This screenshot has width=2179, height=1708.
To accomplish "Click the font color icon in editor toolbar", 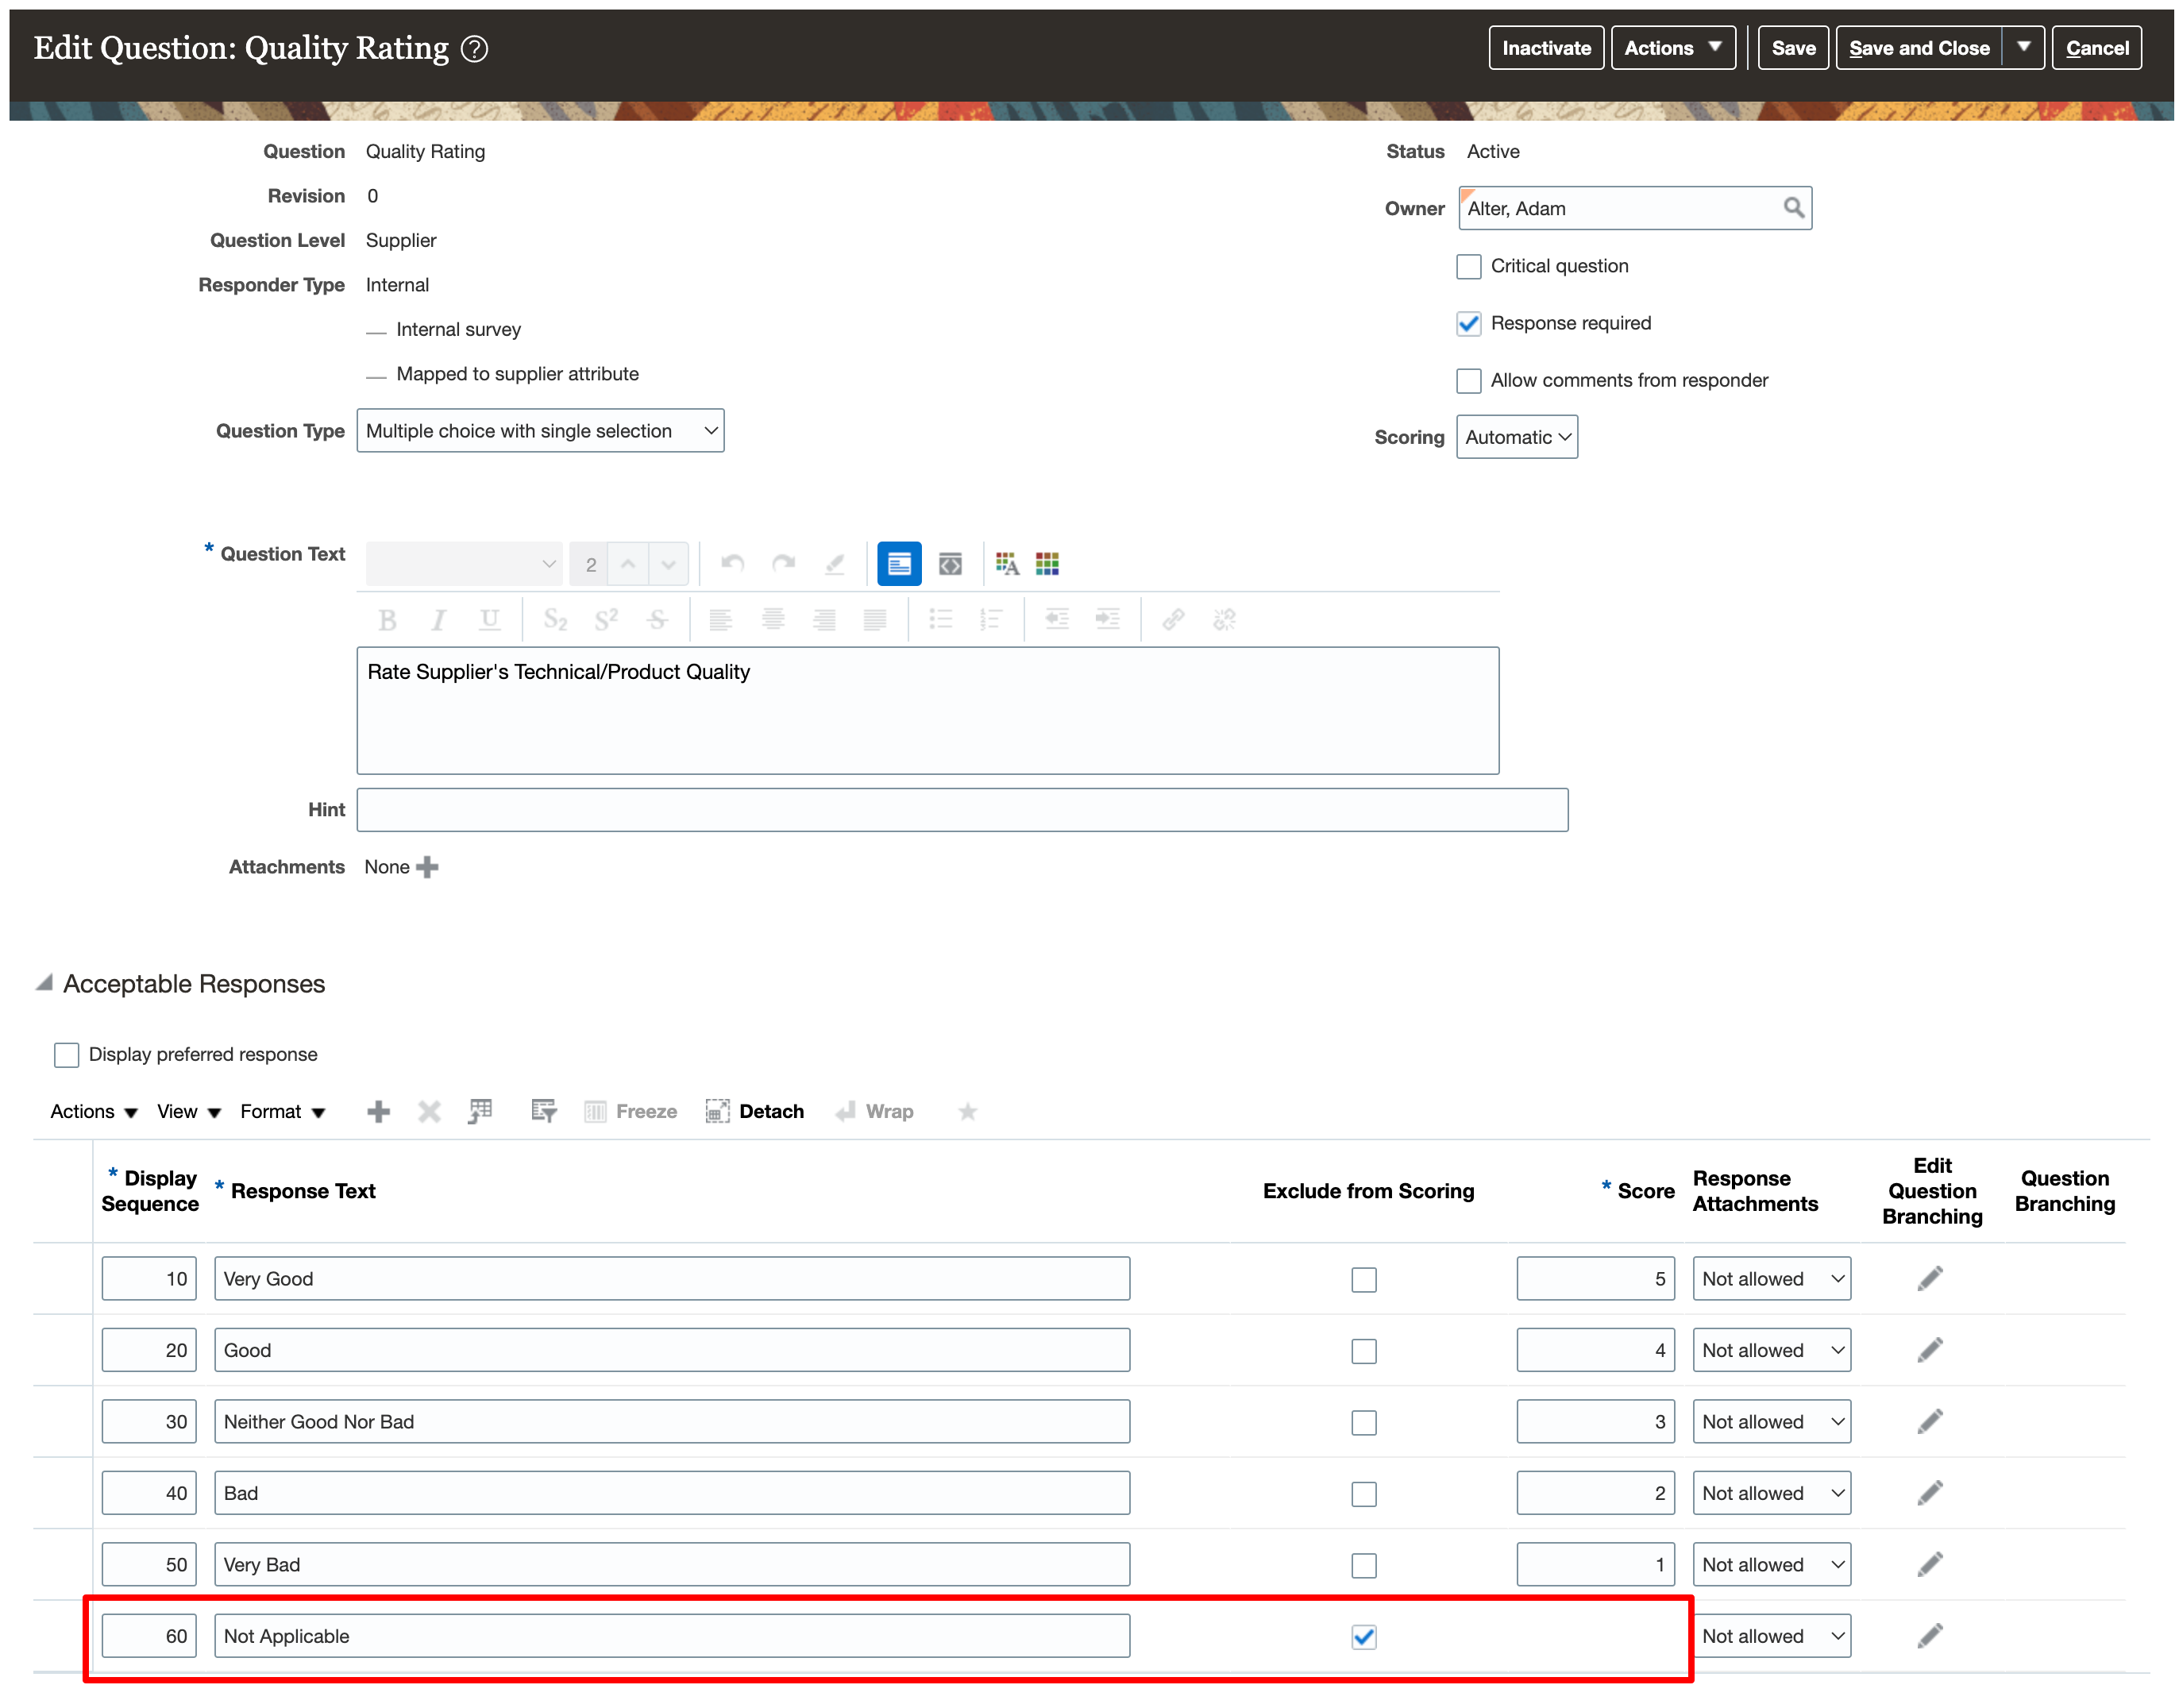I will click(x=1006, y=564).
